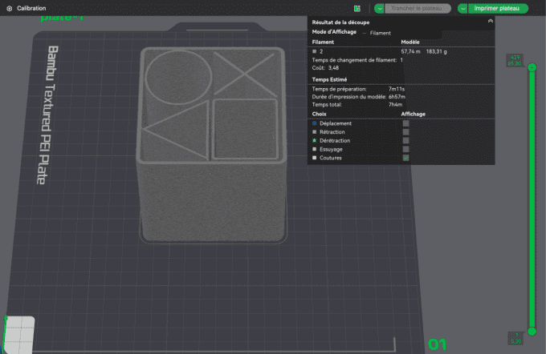Click the Rétraction marker icon
Screen dimensions: 546x354
(314, 132)
